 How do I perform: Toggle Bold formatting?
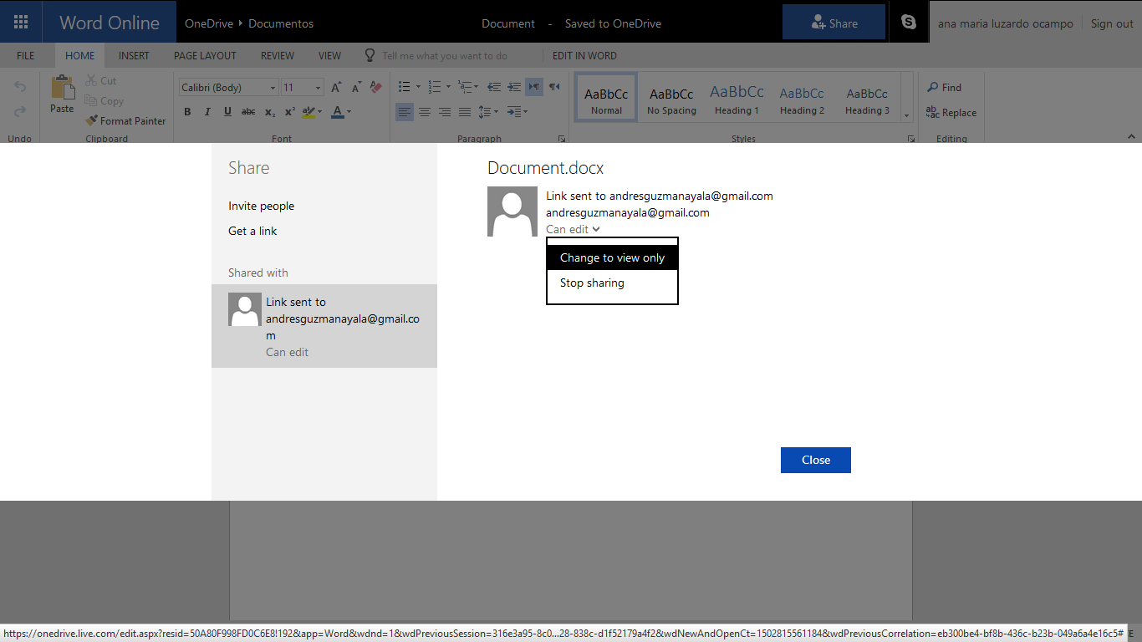tap(187, 112)
